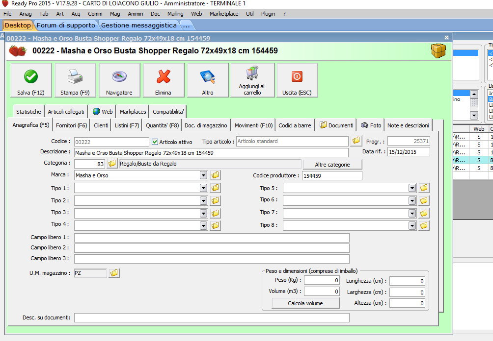Open folder icon beside Tipo 8
The image size is (493, 341).
point(424,225)
